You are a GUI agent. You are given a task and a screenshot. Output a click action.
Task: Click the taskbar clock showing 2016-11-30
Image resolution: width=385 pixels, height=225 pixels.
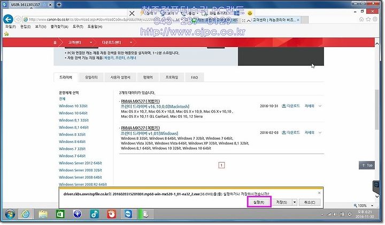point(365,214)
